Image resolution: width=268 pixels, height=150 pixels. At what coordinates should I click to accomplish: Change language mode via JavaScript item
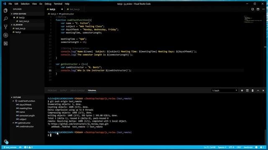pyautogui.click(x=248, y=147)
